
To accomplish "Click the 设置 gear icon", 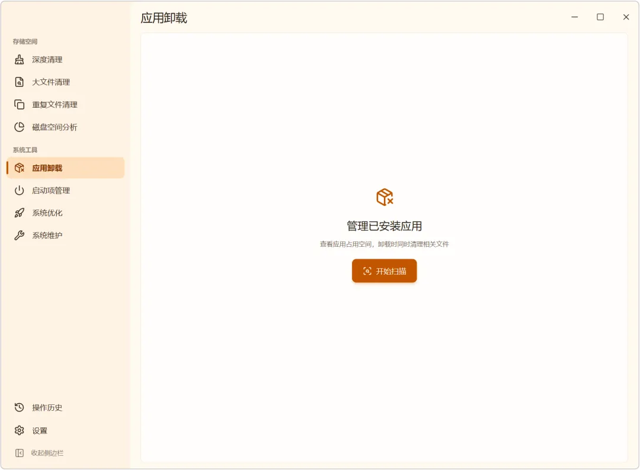I will click(x=19, y=430).
